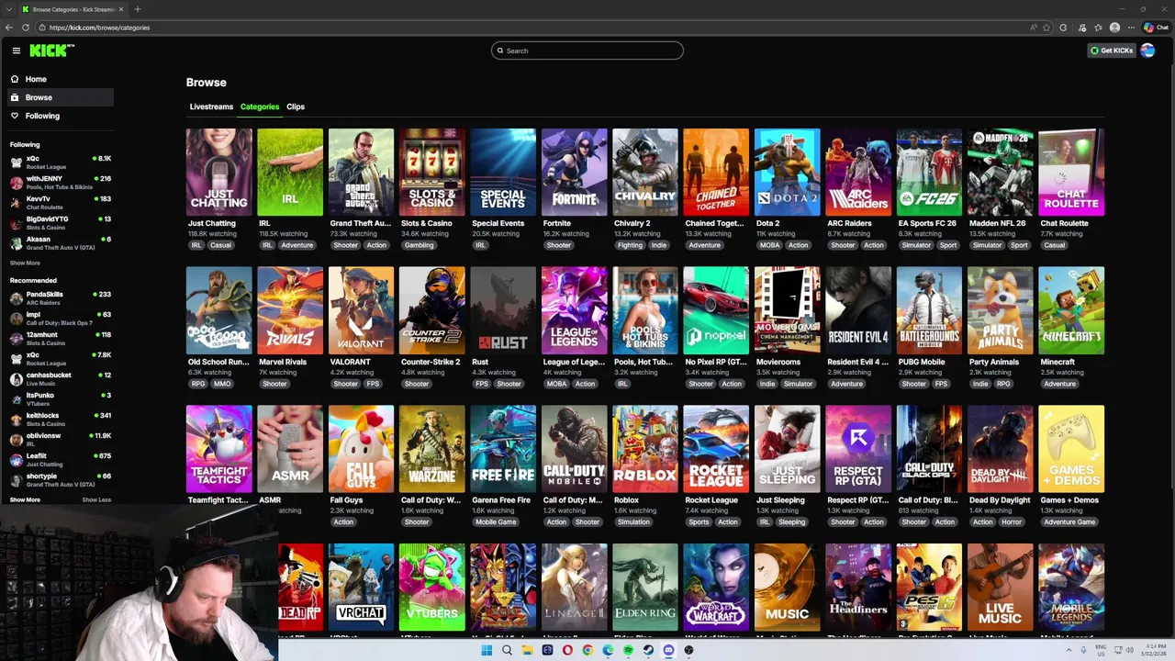Click Sleeping tag under Just Sleeping

click(x=791, y=521)
